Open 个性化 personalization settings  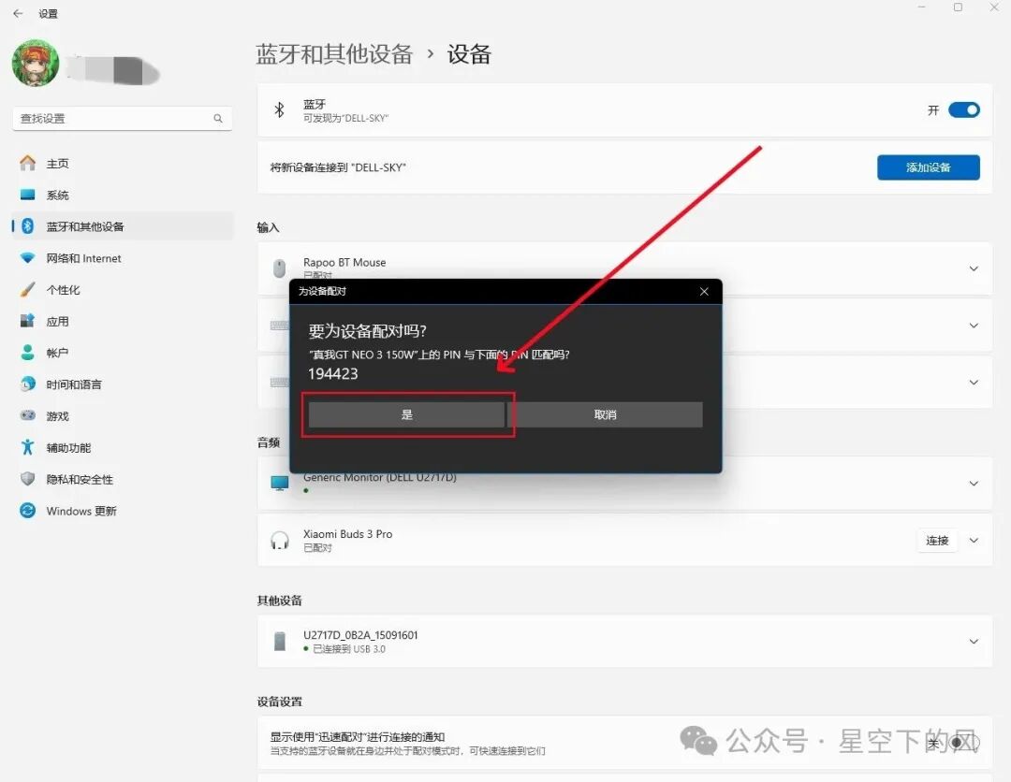pyautogui.click(x=123, y=290)
